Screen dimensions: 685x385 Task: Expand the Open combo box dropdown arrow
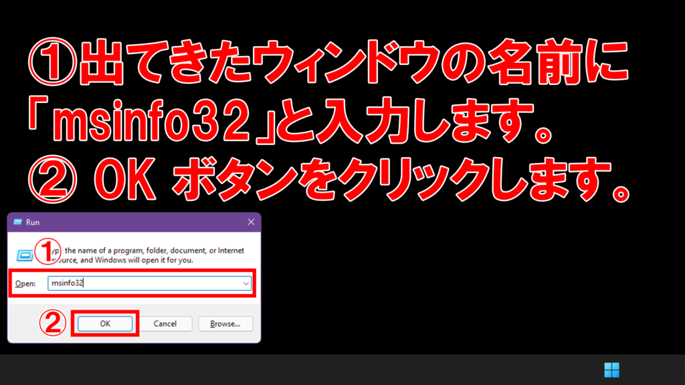pyautogui.click(x=246, y=283)
